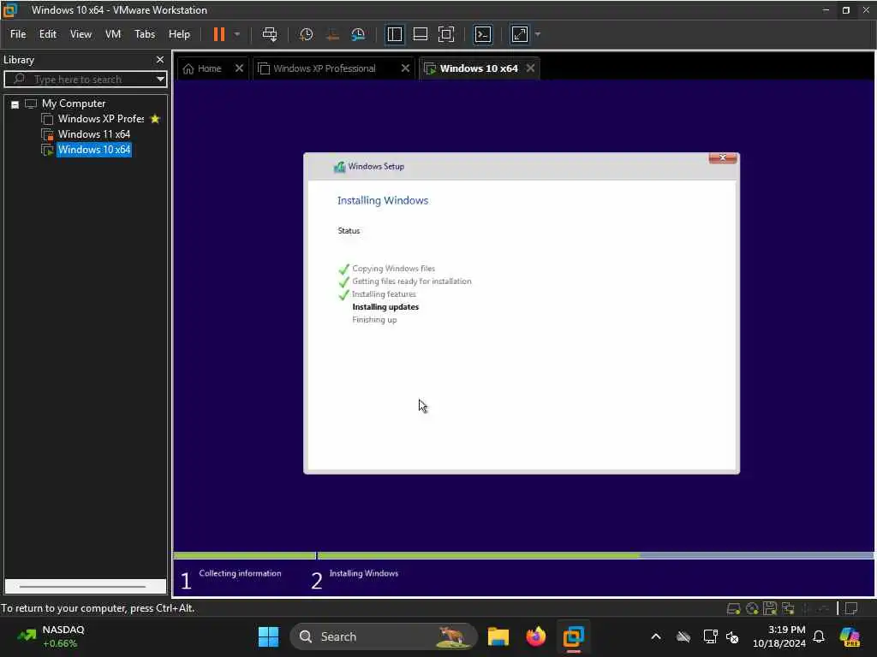Open the power options dropdown arrow beside pause
Viewport: 877px width, 657px height.
point(237,34)
